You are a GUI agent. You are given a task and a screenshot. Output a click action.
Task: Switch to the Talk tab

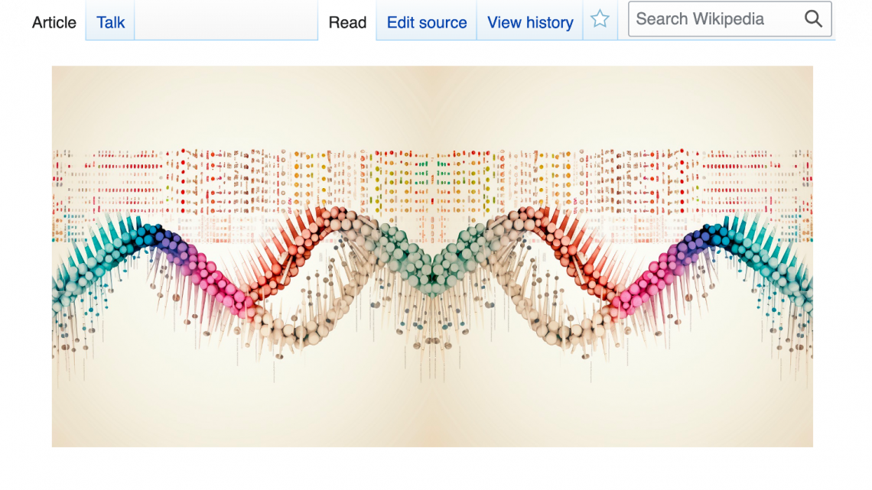109,22
